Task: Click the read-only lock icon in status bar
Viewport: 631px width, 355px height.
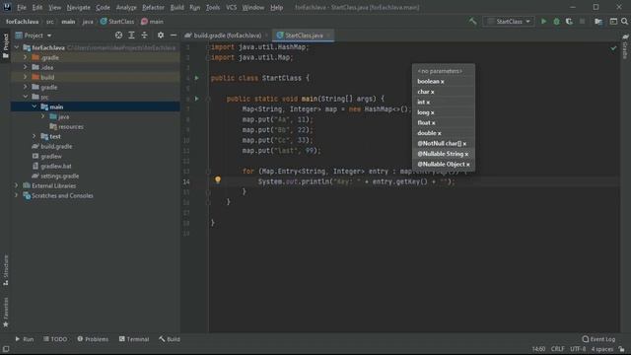Action: [x=622, y=349]
